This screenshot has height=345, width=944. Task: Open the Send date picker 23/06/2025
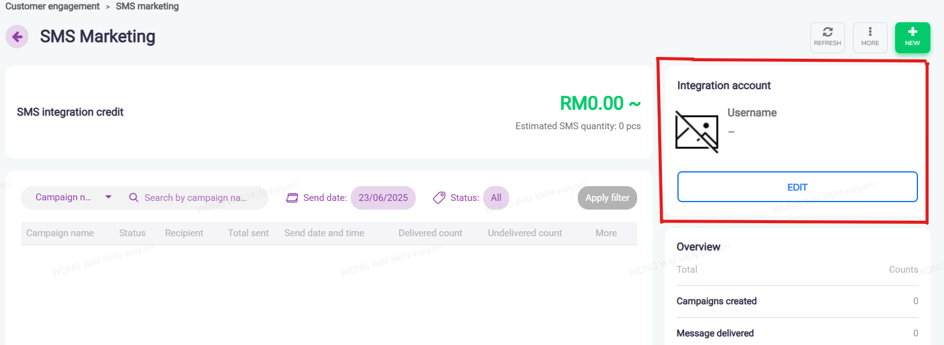coord(383,198)
